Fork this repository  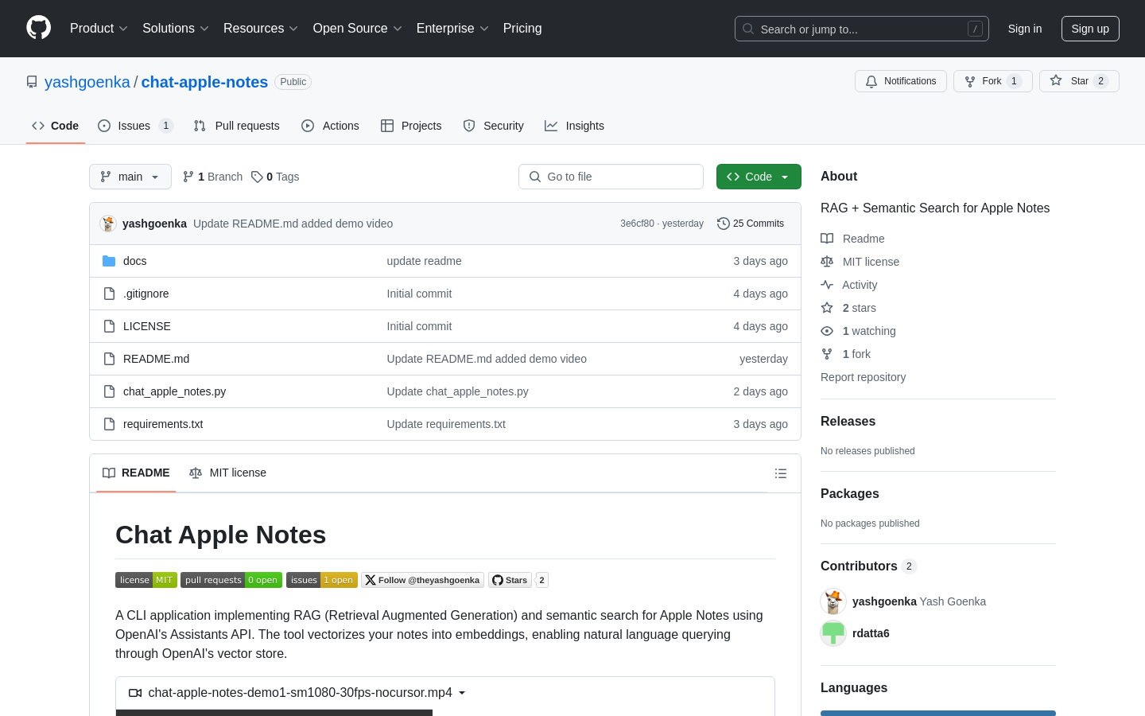[x=992, y=81]
